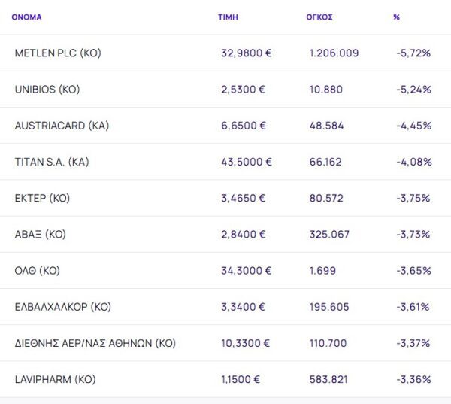
Task: Click TITAN price 43,5000 €
Action: tap(247, 162)
